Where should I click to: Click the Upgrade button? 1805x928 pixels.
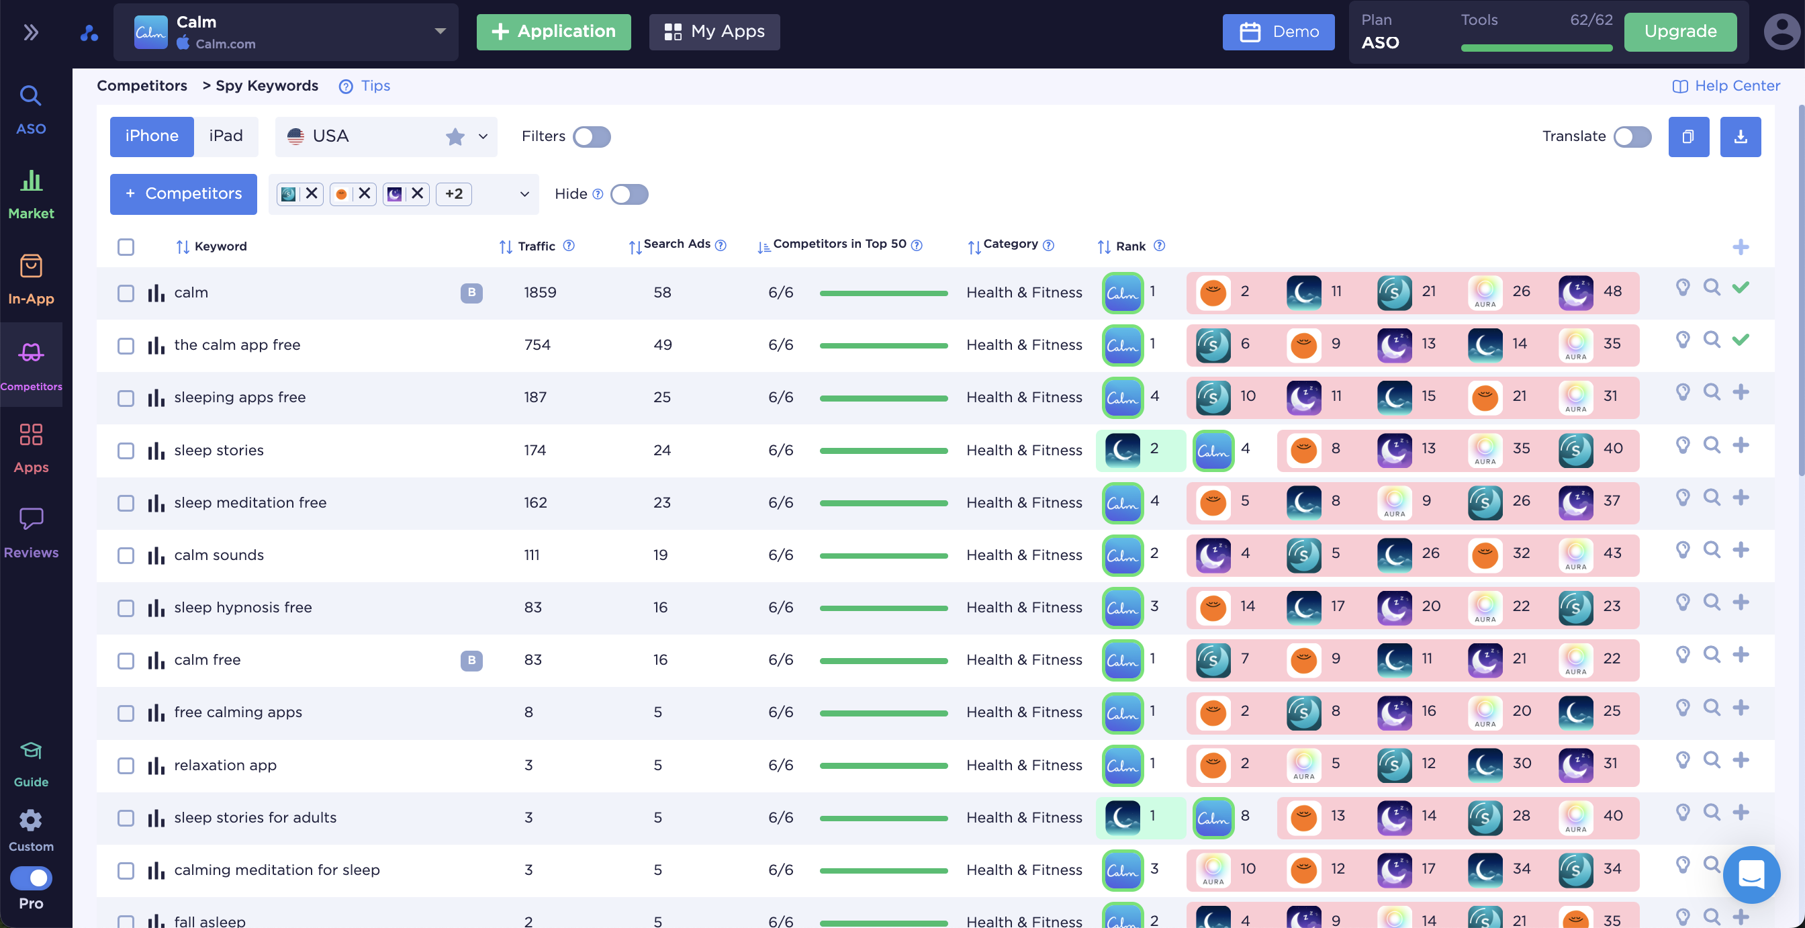point(1680,32)
